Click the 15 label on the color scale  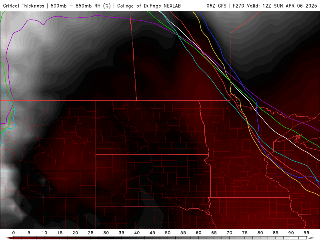(60, 233)
